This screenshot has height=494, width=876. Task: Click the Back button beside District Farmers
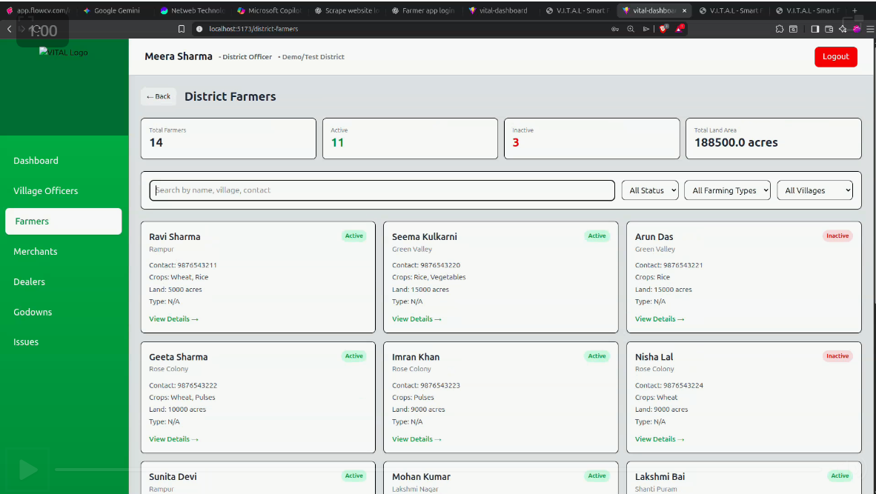(159, 96)
